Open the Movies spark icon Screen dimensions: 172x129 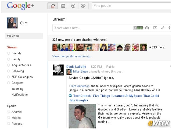[9, 118]
